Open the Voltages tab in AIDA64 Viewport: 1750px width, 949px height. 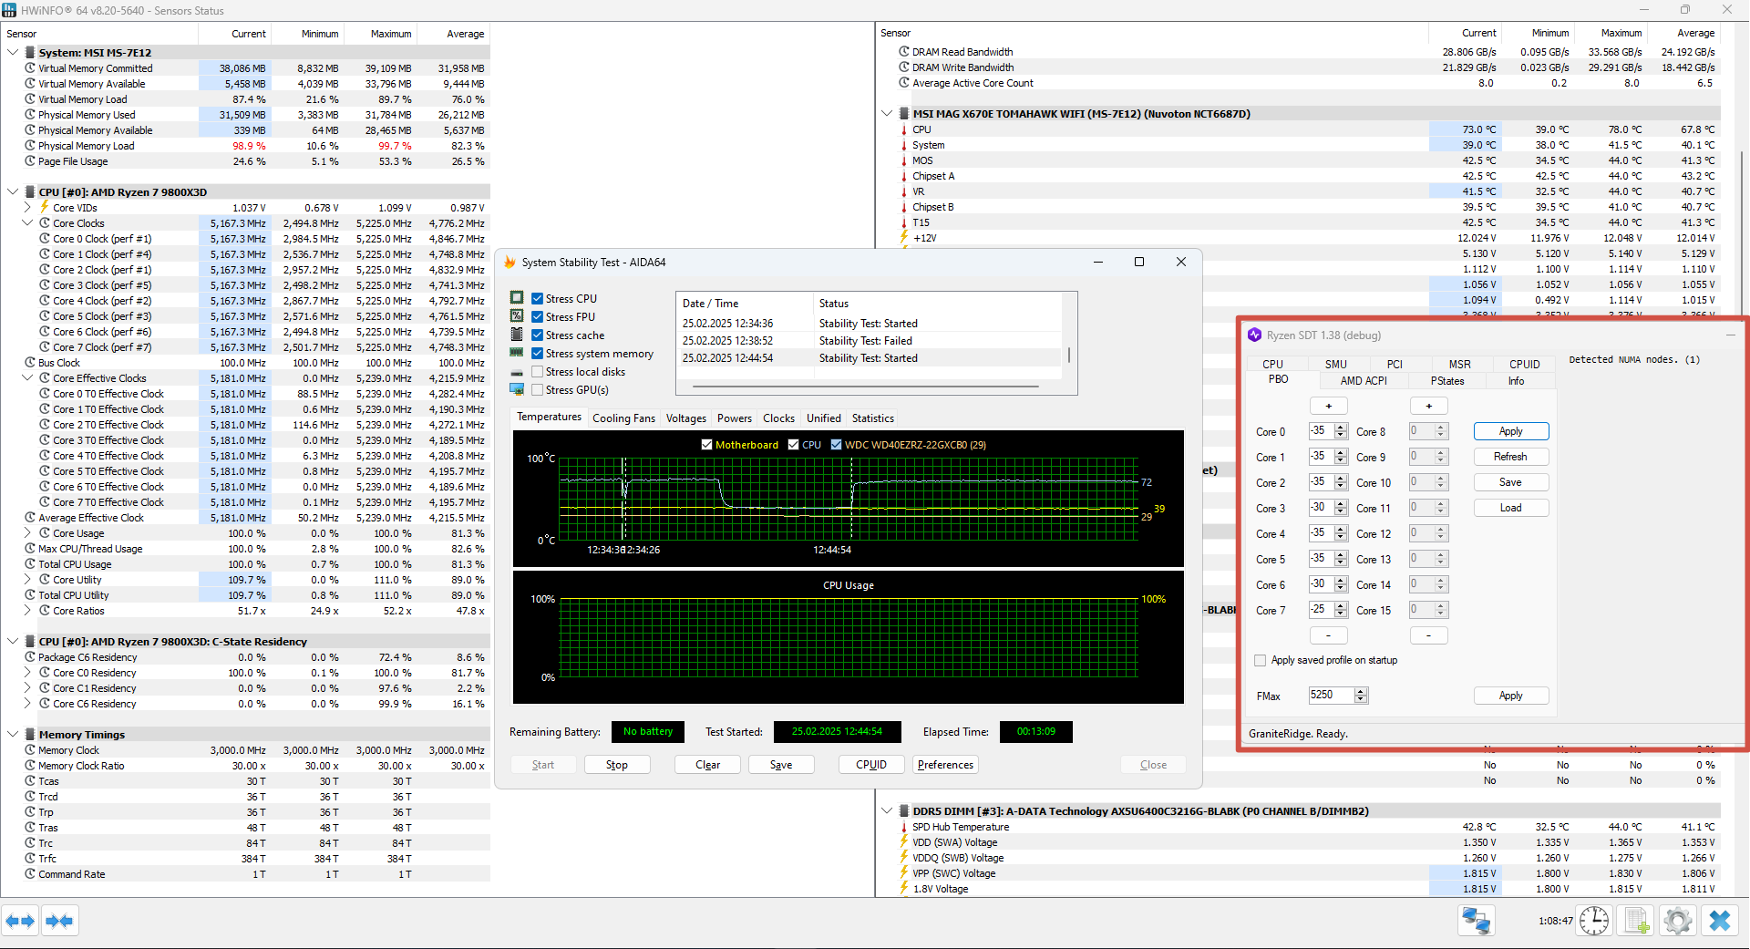[686, 418]
